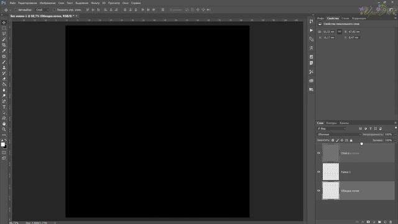Open the Справка menu
The image size is (398, 224).
point(136,3)
